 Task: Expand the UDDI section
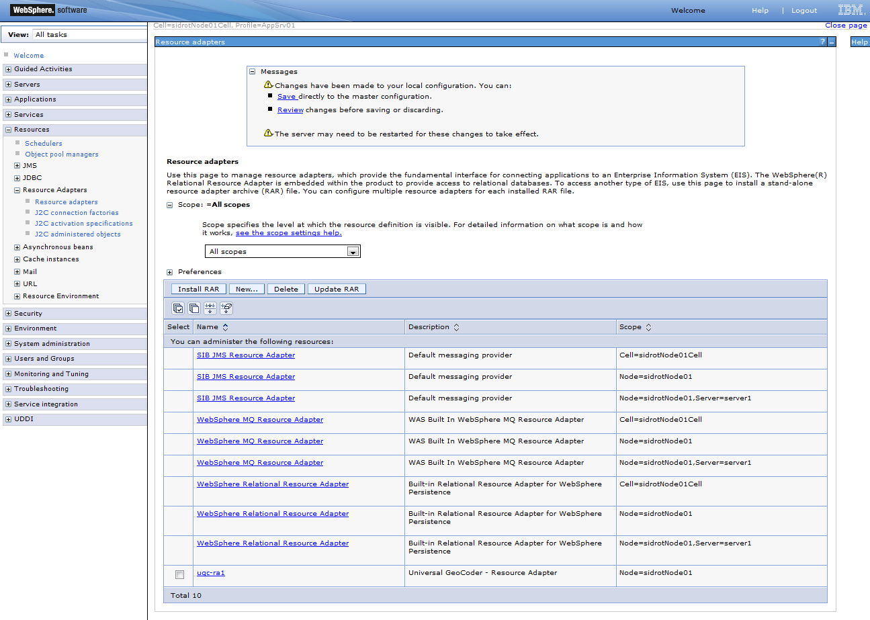pyautogui.click(x=8, y=419)
